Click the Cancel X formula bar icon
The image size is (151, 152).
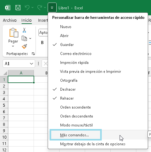pos(45,64)
